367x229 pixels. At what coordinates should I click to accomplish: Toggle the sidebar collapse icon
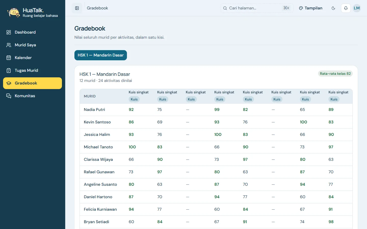[x=77, y=8]
